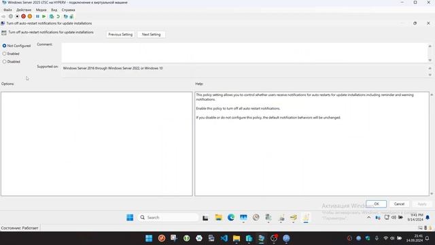Viewport: 435px width, 245px height.
Task: Click the red Shut Down VM icon
Action: (23, 16)
